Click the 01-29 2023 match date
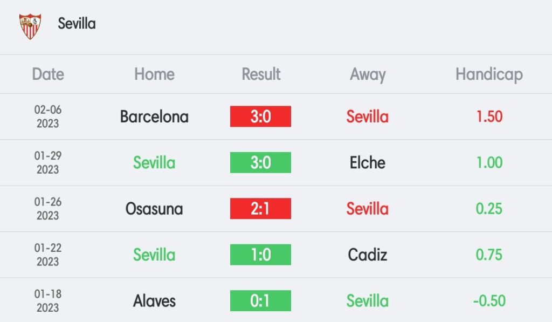 pos(48,162)
